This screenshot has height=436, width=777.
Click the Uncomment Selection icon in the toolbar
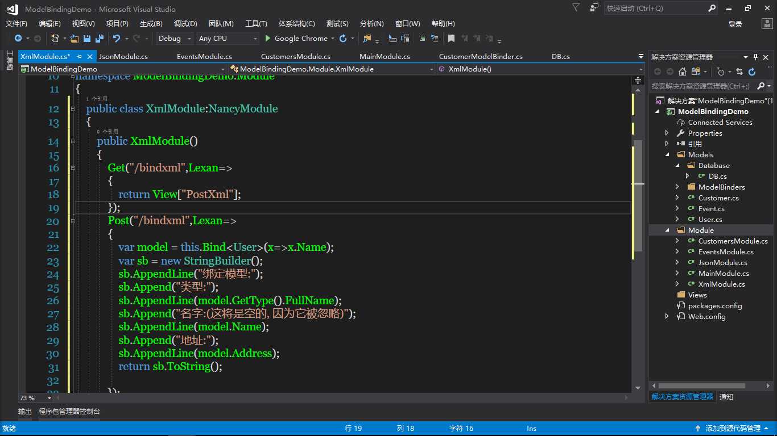click(435, 39)
